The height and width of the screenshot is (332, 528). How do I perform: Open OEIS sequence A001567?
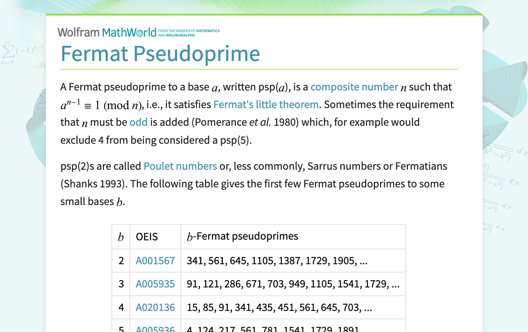155,261
